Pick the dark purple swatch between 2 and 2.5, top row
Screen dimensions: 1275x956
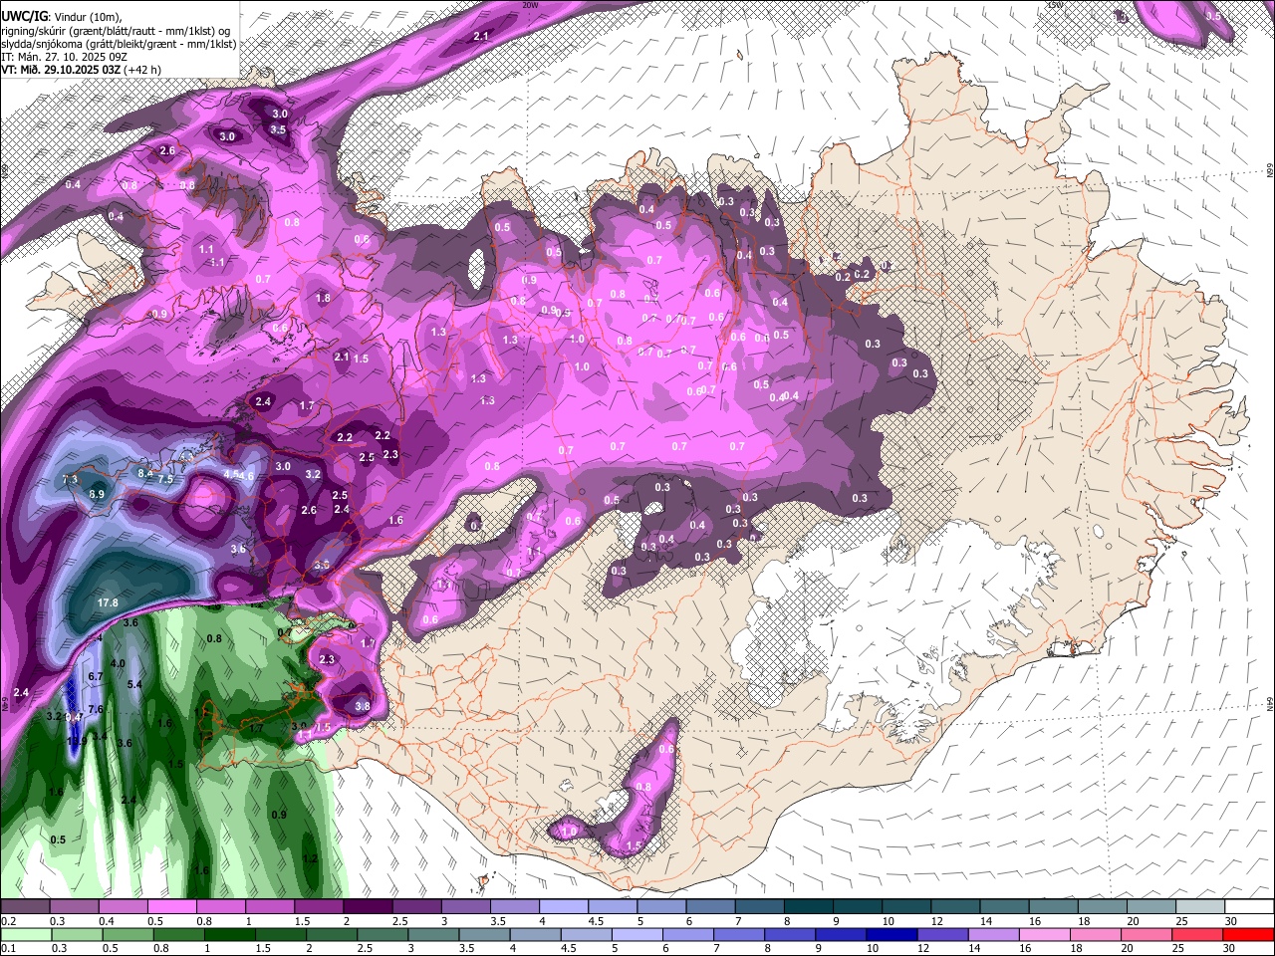coord(368,907)
